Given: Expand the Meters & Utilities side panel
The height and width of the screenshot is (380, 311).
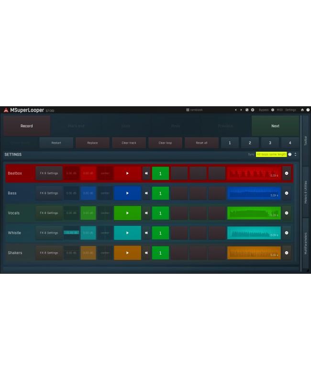Looking at the screenshot, I should tap(305, 192).
